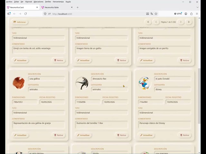The height and width of the screenshot is (154, 206).
Task: Click the tracking protection shield icon
Action: [x=45, y=14]
